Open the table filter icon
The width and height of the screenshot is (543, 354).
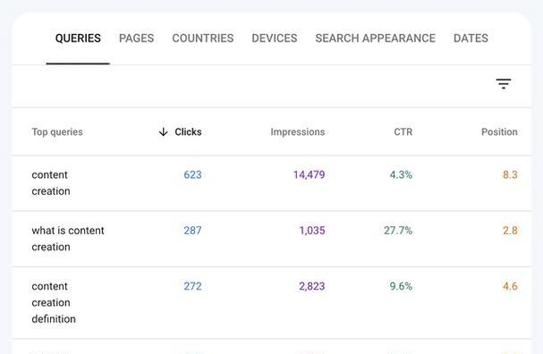coord(503,84)
